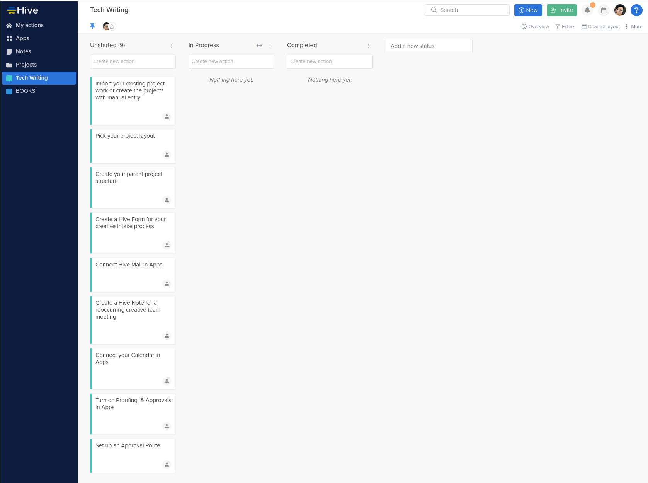Open the calendar icon in the top bar
This screenshot has height=483, width=648.
click(x=604, y=10)
